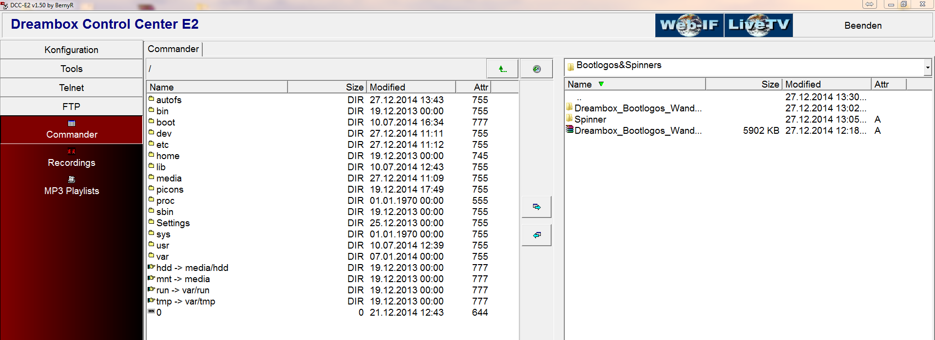
Task: Click the Beenden button
Action: tap(862, 26)
